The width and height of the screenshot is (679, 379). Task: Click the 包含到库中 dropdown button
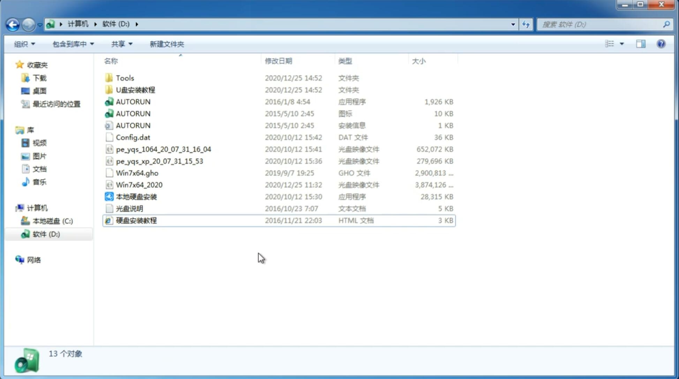point(73,44)
